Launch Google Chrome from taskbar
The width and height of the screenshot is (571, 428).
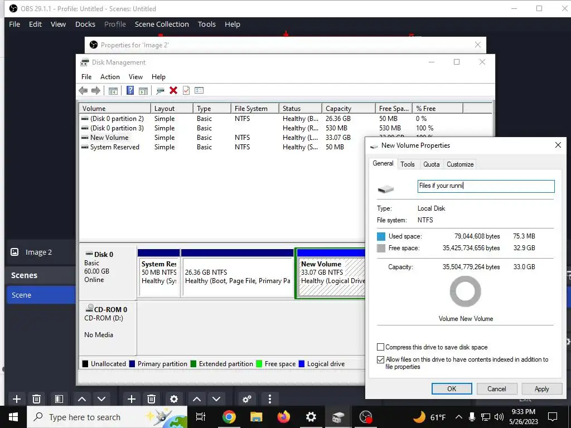pyautogui.click(x=229, y=417)
